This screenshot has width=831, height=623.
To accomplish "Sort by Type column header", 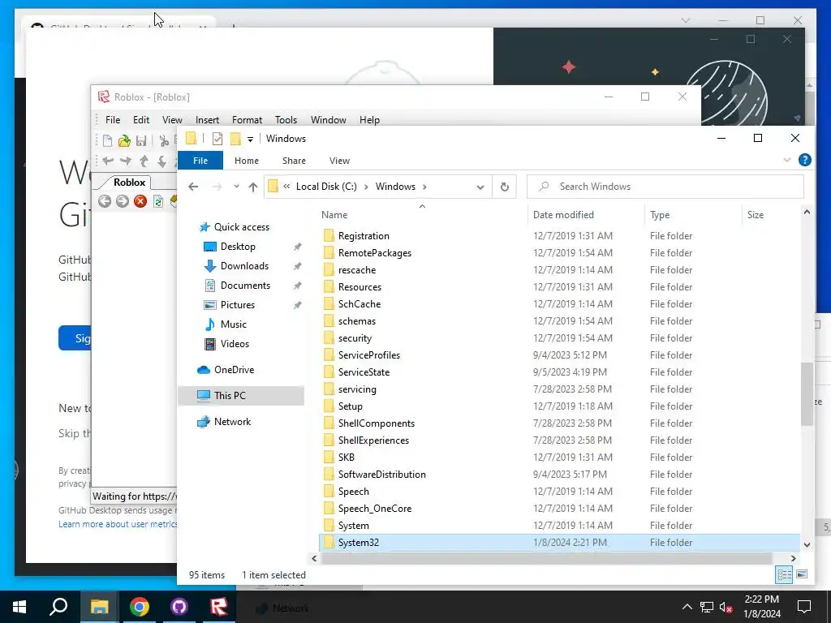I will [x=660, y=214].
